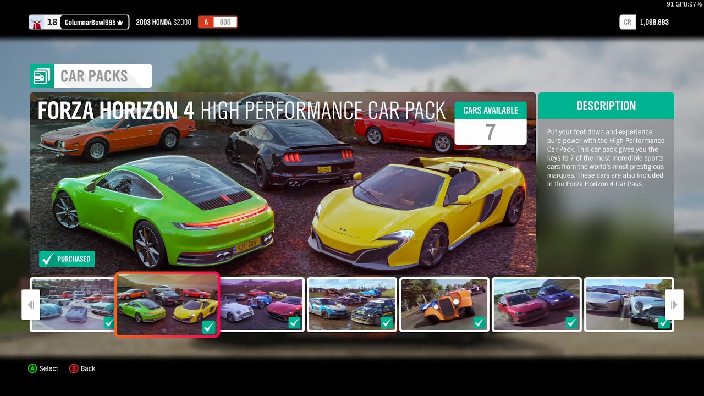Open the orange hot rod pack thumbnail
Image resolution: width=704 pixels, height=396 pixels.
(444, 305)
